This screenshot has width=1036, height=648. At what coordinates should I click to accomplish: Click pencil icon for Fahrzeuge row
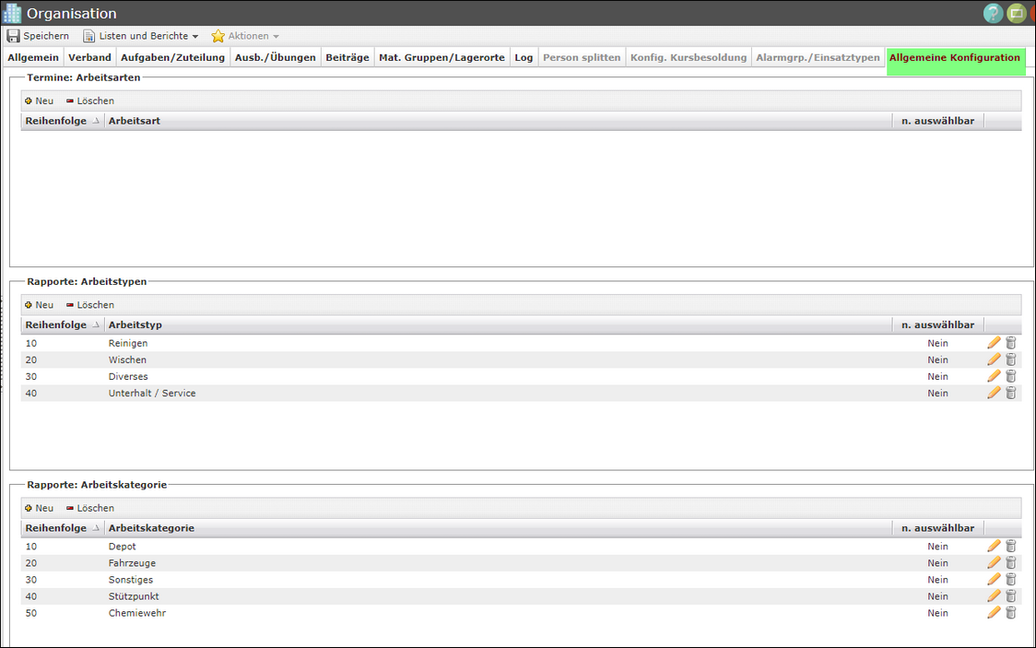(994, 563)
